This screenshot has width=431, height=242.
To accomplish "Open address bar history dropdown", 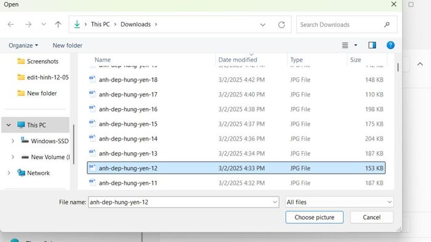I will [263, 25].
